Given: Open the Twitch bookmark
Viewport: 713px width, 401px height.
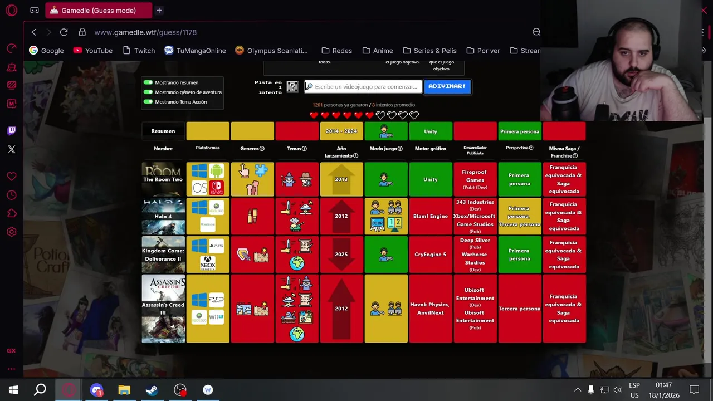Looking at the screenshot, I should 138,51.
